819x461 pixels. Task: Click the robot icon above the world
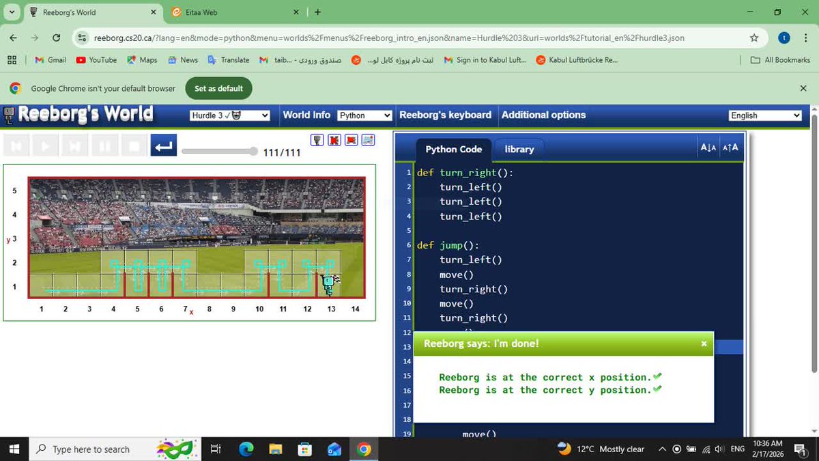click(317, 140)
